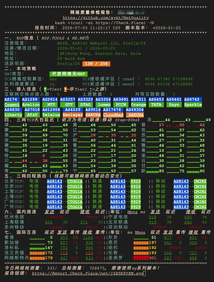The width and height of the screenshot is (214, 282).
Task: Click the [HK]Hong Kong region line
Action: point(99,54)
